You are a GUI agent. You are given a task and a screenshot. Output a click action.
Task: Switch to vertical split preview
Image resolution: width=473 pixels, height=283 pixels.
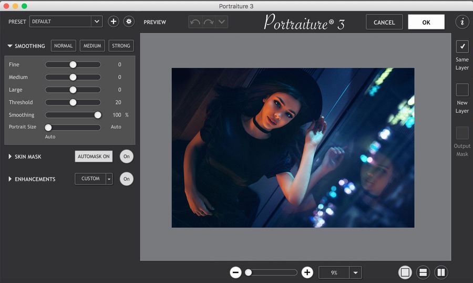pos(441,272)
